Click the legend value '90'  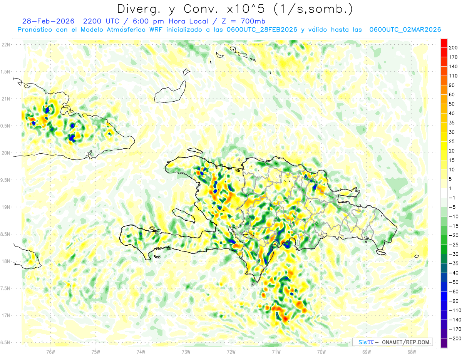452,85
